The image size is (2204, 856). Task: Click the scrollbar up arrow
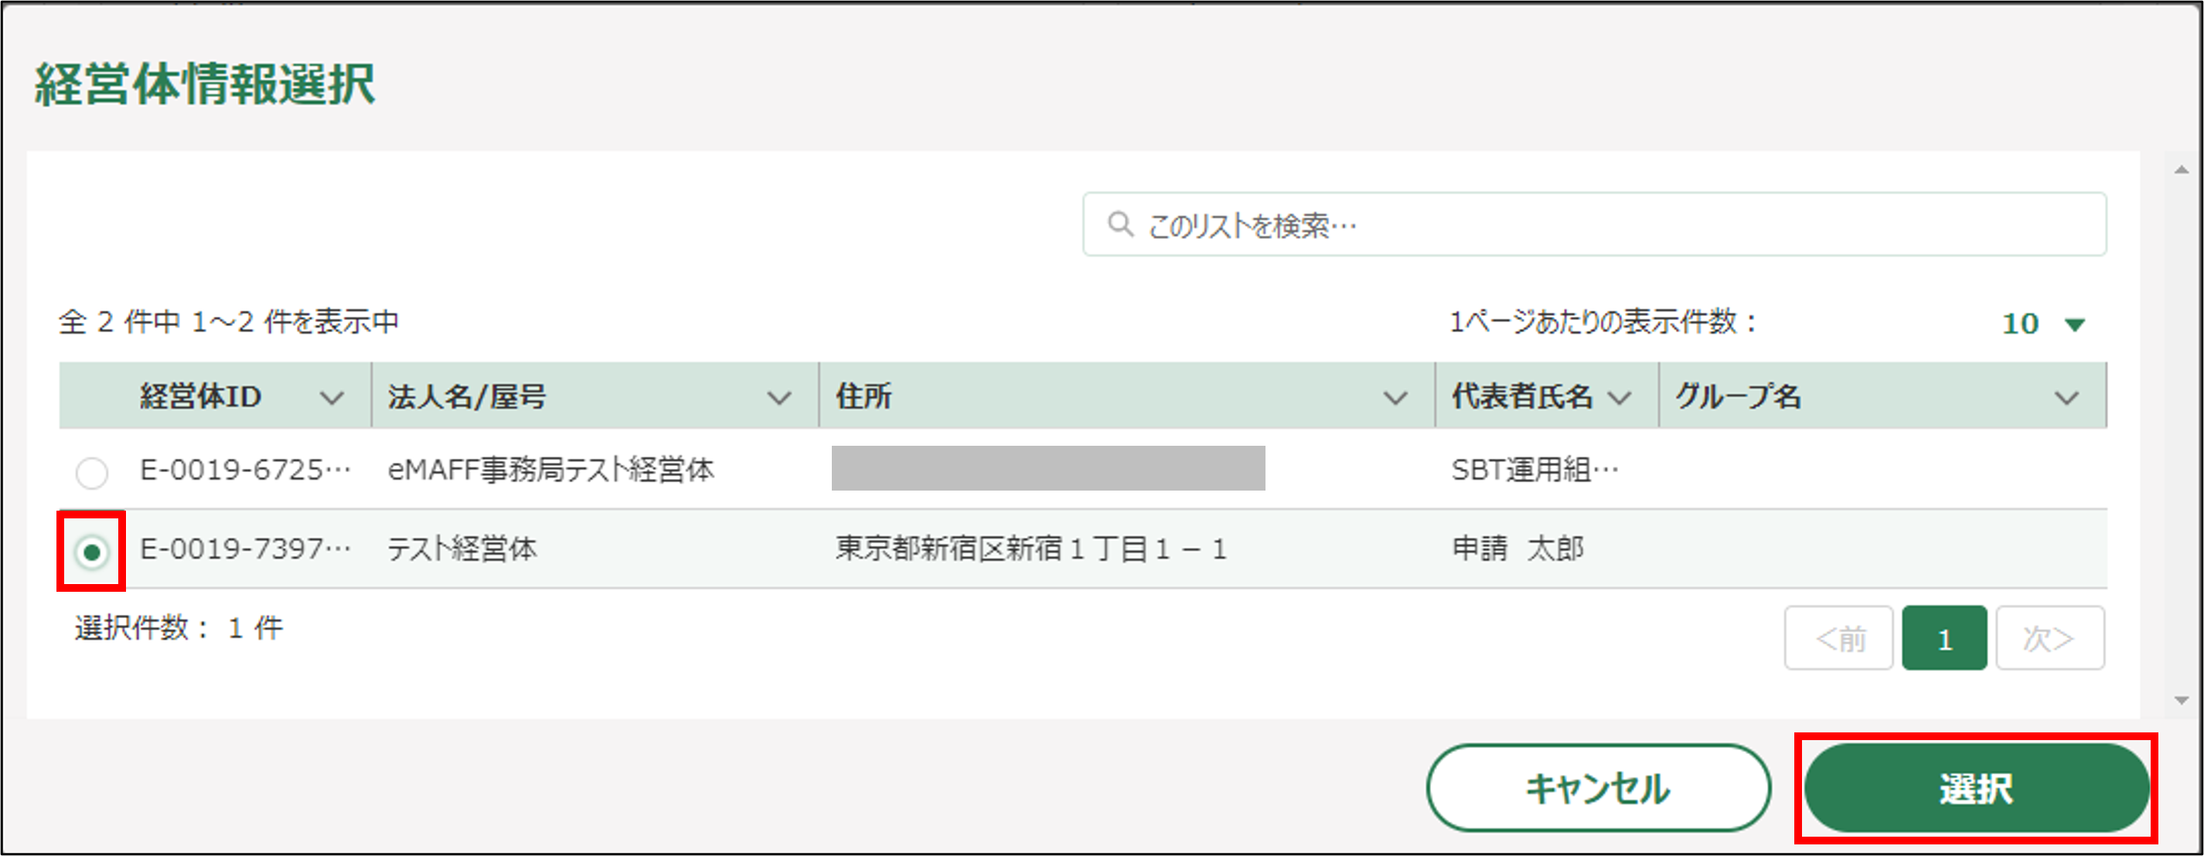pos(2181,170)
